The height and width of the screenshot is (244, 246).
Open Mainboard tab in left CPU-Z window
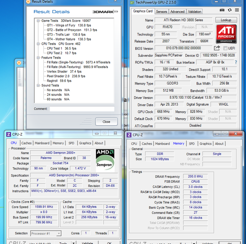click(42, 143)
